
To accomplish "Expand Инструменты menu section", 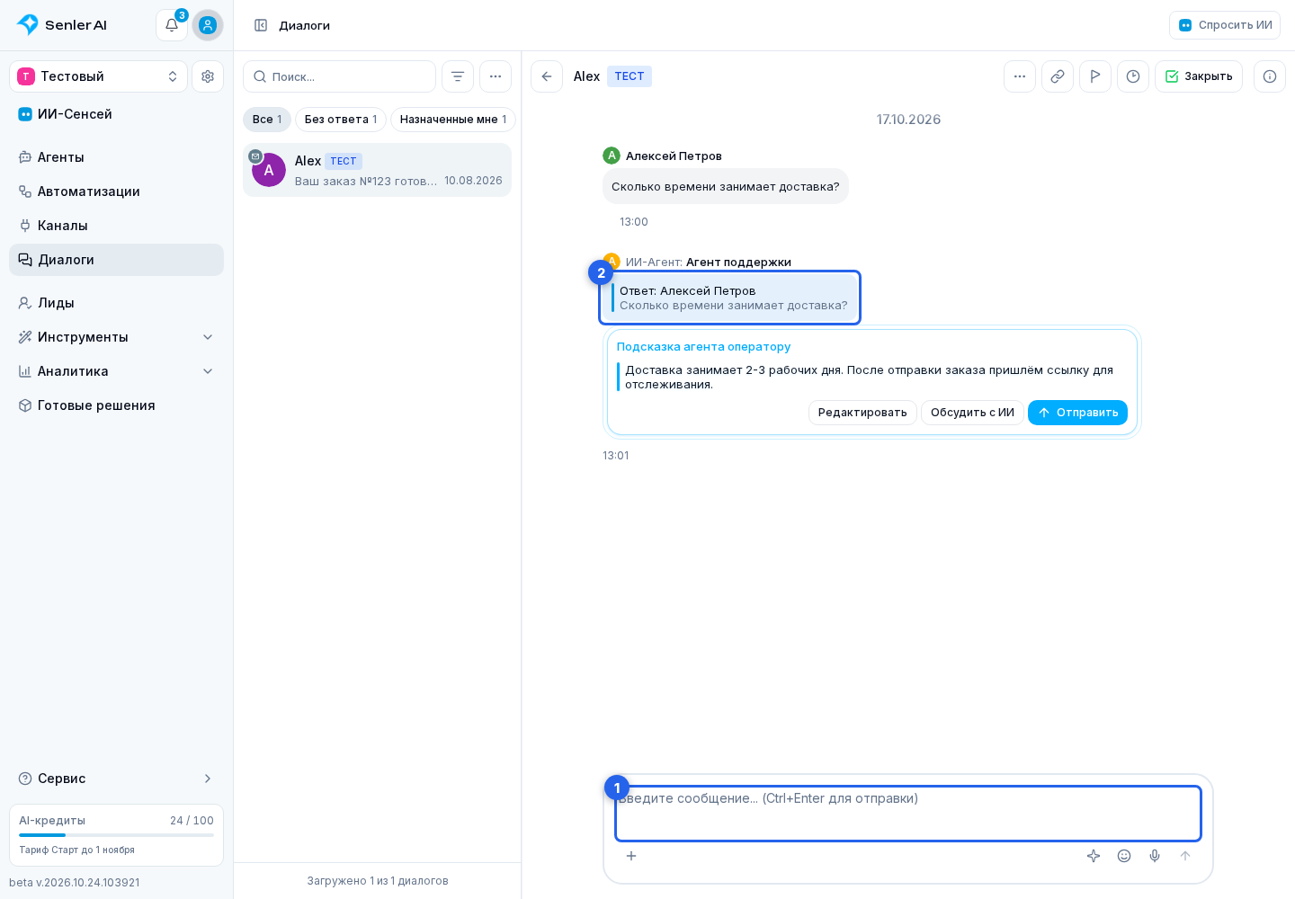I will 117,337.
